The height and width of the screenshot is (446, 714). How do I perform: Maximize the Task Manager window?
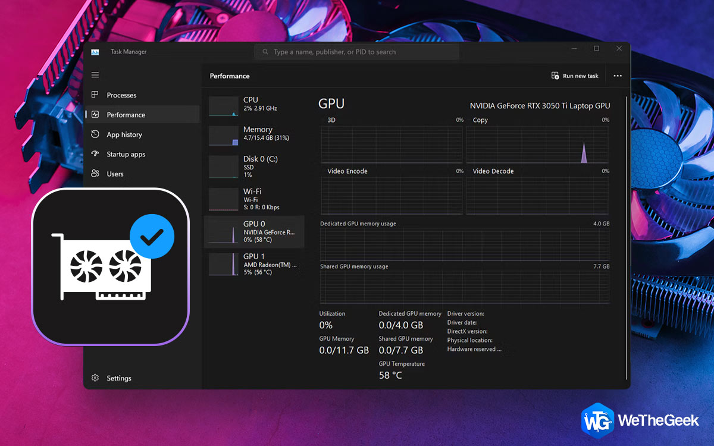[x=596, y=48]
